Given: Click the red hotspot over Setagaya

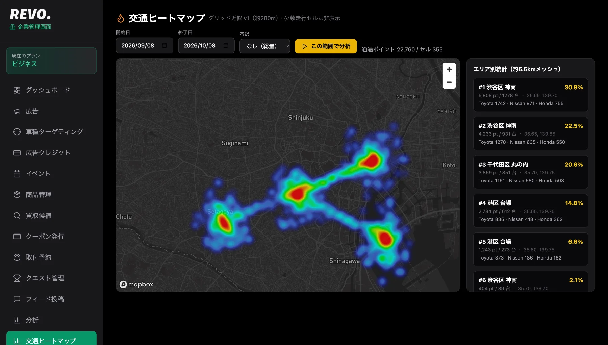Looking at the screenshot, I should pos(224,223).
